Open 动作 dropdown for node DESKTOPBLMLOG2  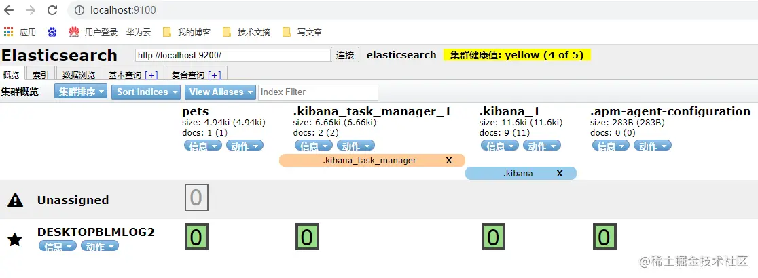pyautogui.click(x=100, y=247)
